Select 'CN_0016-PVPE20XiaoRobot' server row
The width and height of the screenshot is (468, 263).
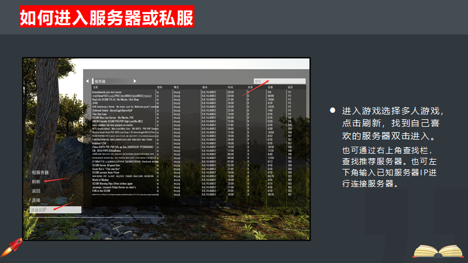(198, 151)
